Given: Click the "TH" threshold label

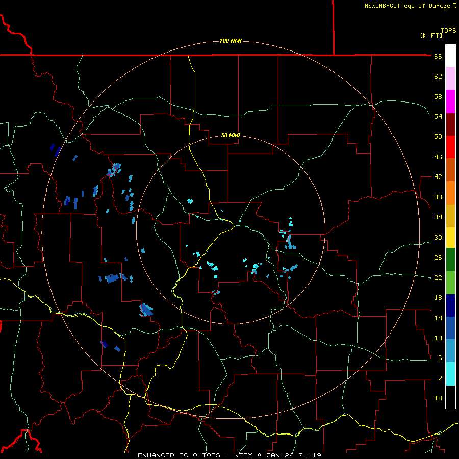Looking at the screenshot, I should [438, 398].
